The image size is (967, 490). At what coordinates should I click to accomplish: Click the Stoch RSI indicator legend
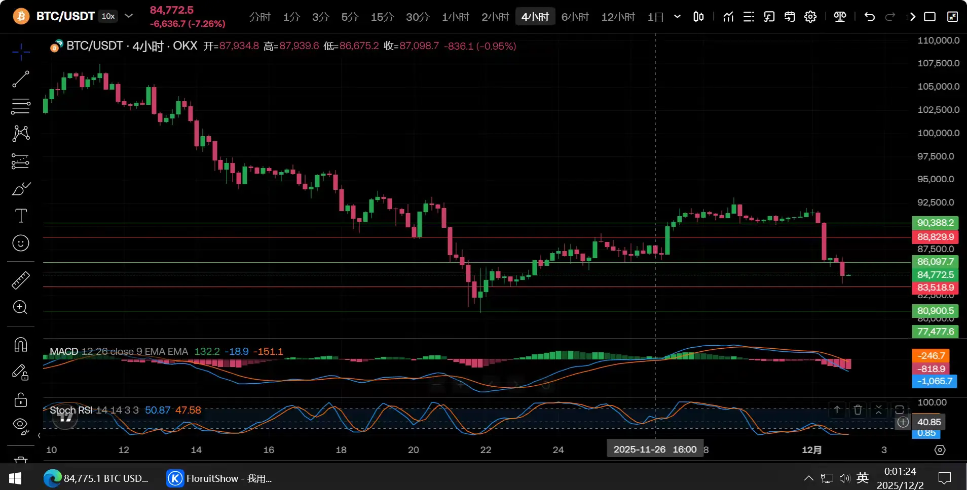pyautogui.click(x=94, y=410)
